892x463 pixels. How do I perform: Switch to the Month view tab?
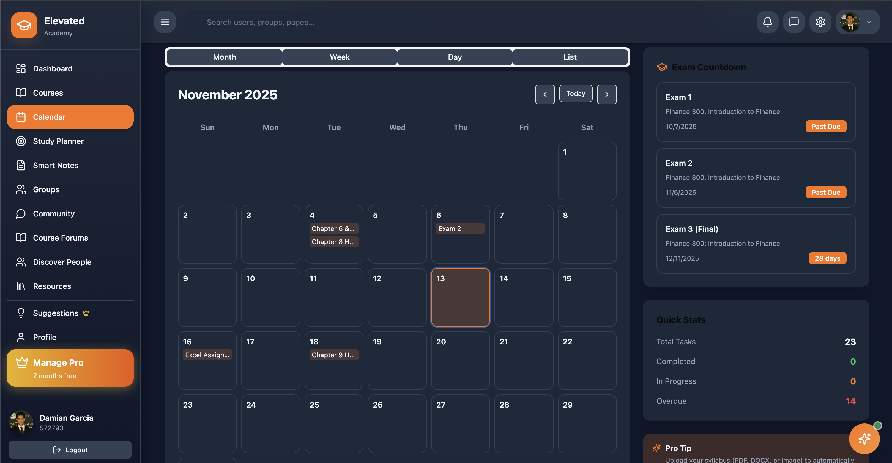click(x=225, y=57)
